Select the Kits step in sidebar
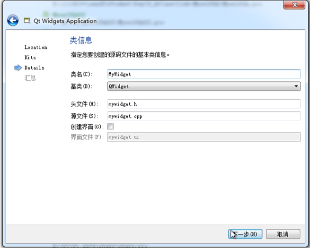This screenshot has height=249, width=310. pos(30,58)
